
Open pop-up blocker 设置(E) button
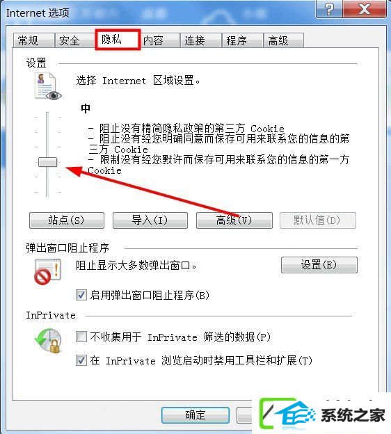click(319, 265)
